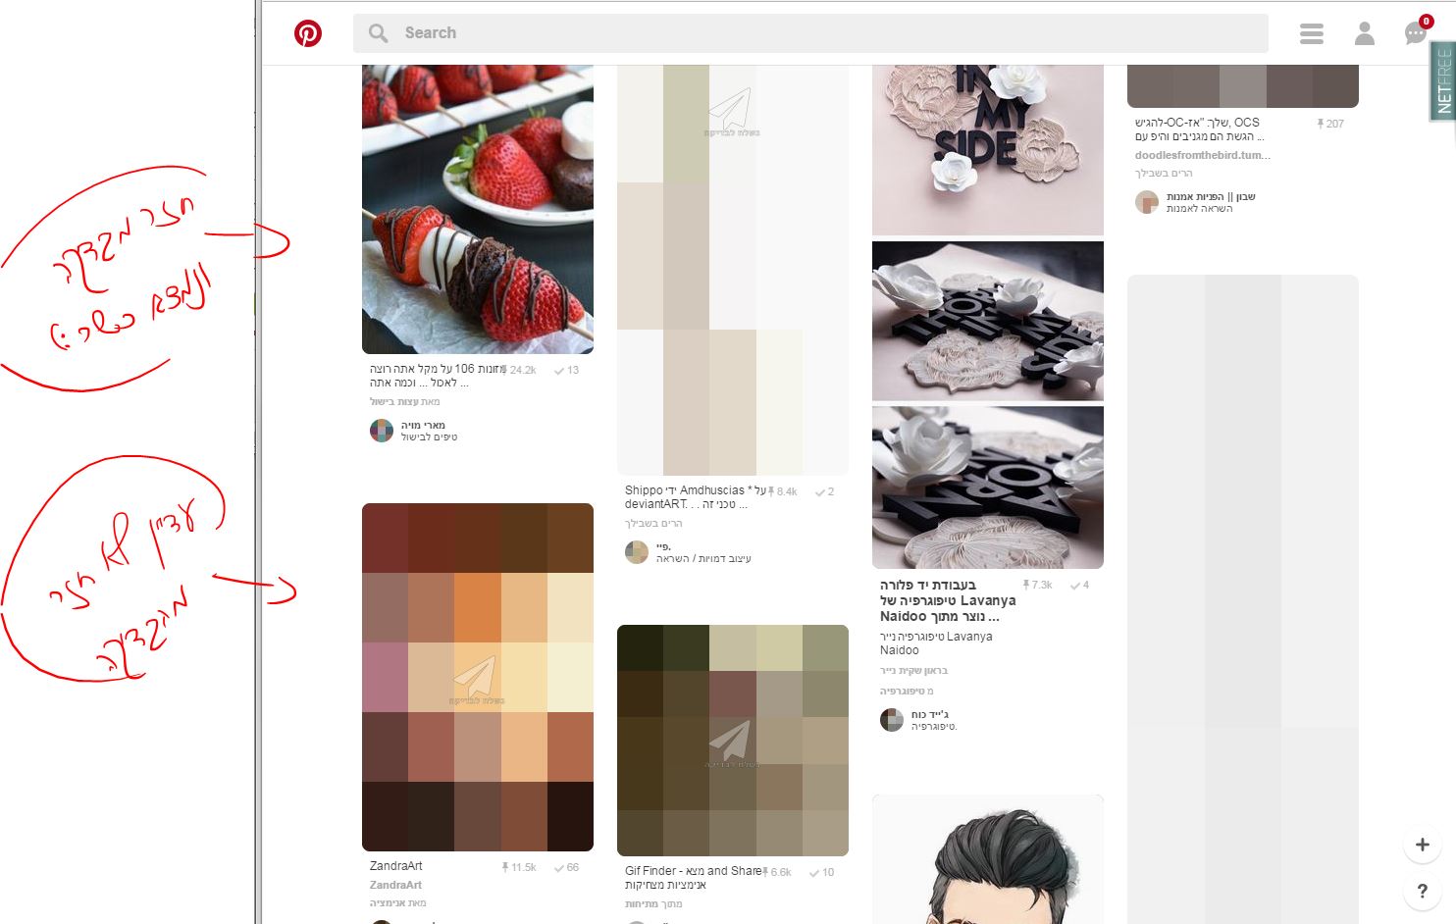Open the strawberry skewers pin image
The height and width of the screenshot is (924, 1456).
pos(478,209)
